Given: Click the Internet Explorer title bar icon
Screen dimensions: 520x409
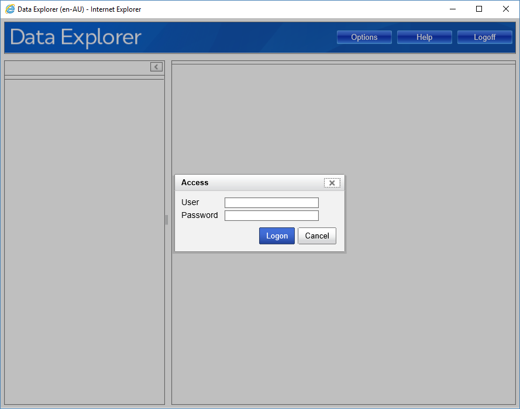Looking at the screenshot, I should click(10, 9).
